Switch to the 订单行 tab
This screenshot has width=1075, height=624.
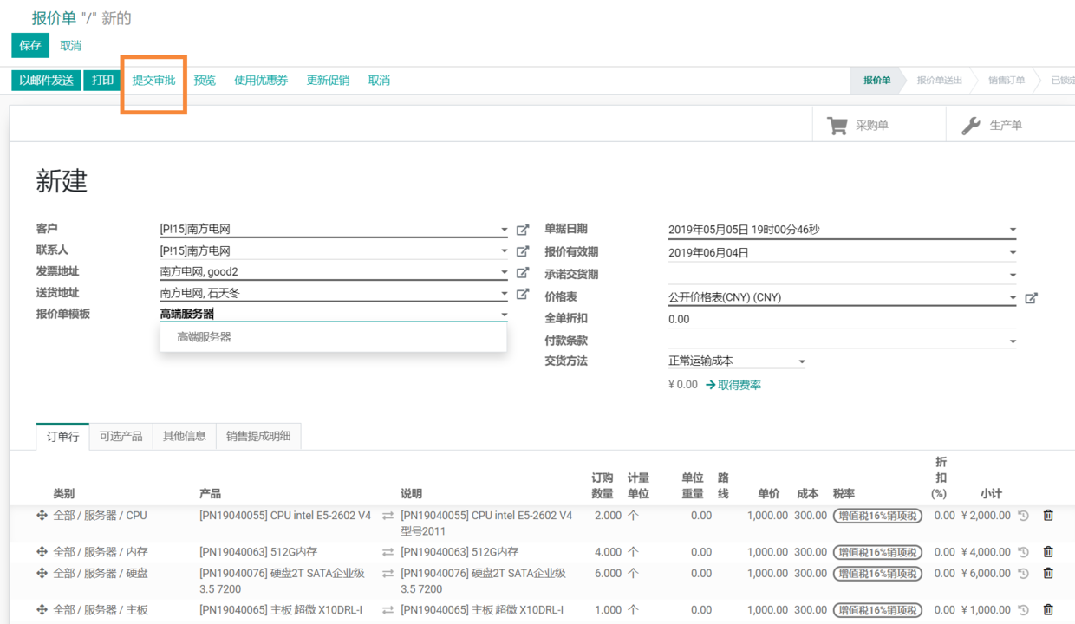pos(62,436)
